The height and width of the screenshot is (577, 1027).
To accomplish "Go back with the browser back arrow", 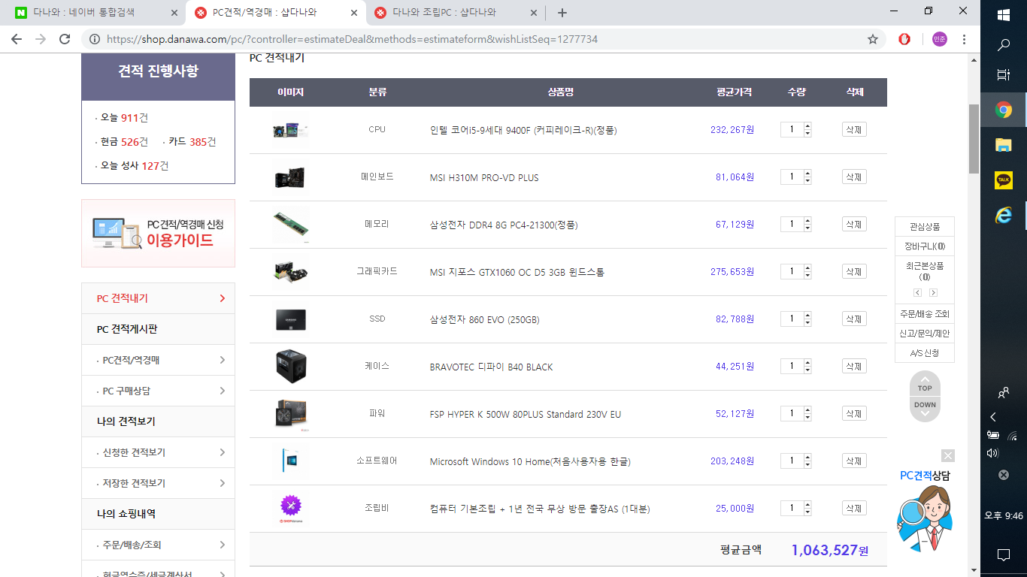I will 17,39.
